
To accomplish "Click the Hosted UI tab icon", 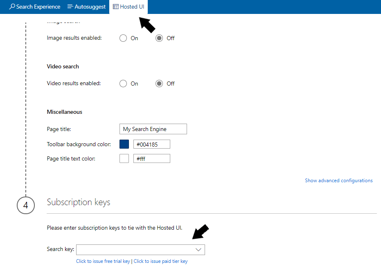I will [x=116, y=7].
